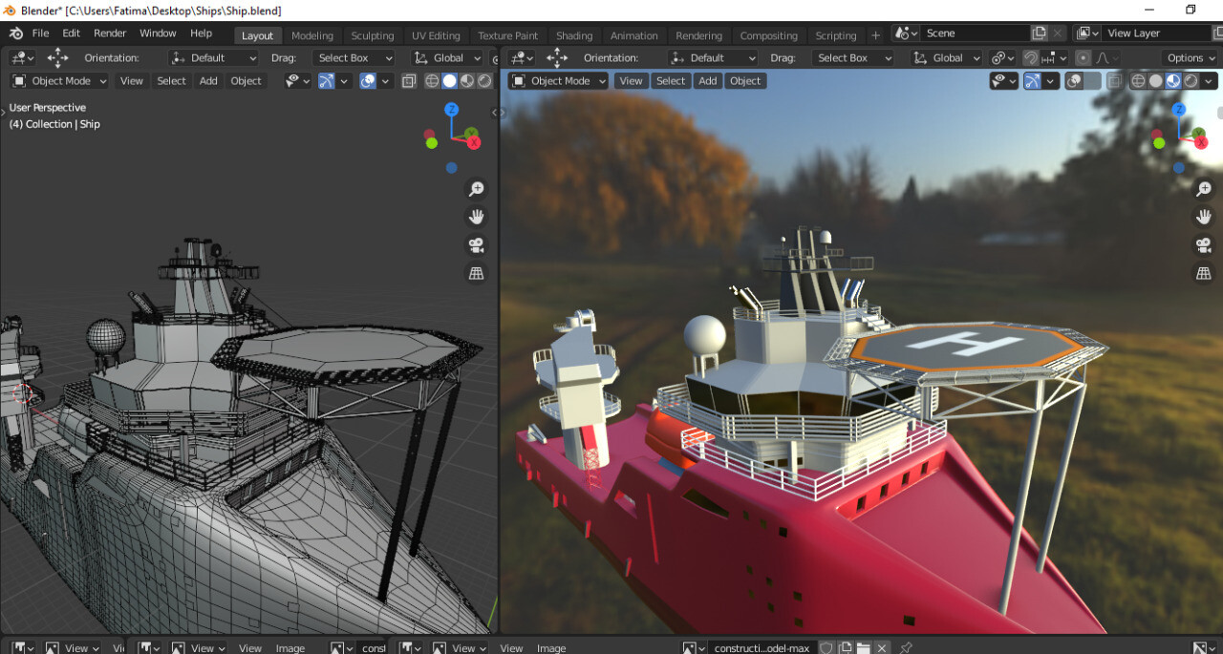
Task: Open left viewport Object Mode dropdown
Action: click(x=59, y=81)
